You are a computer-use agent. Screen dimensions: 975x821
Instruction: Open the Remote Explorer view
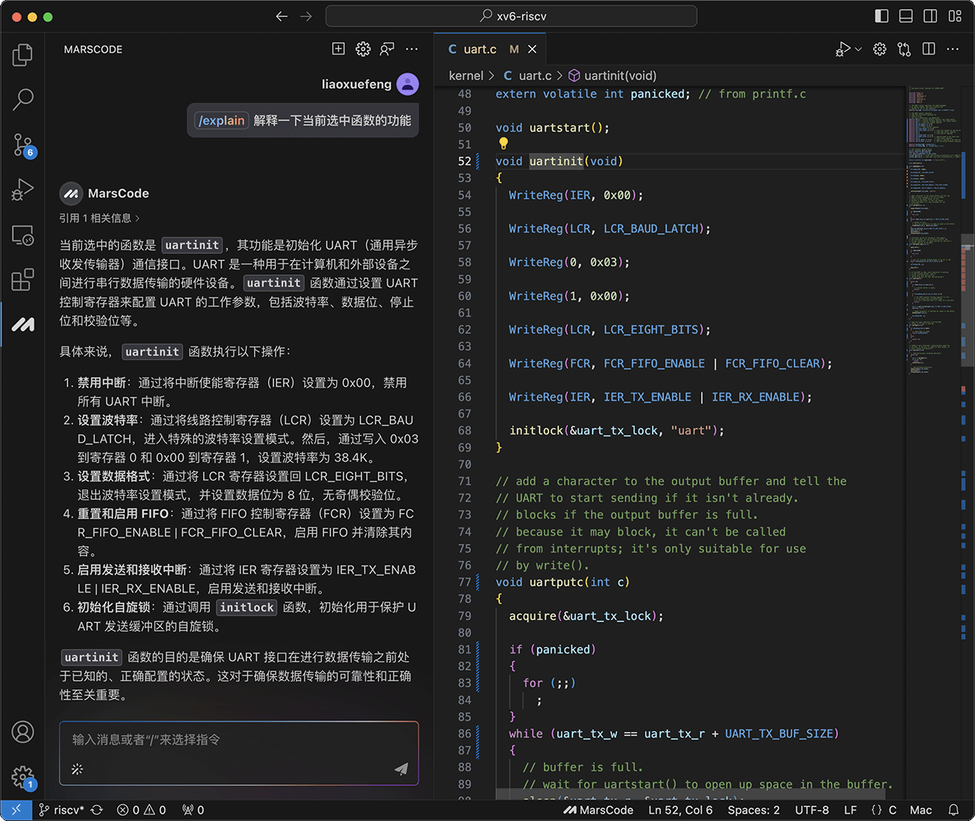(23, 234)
